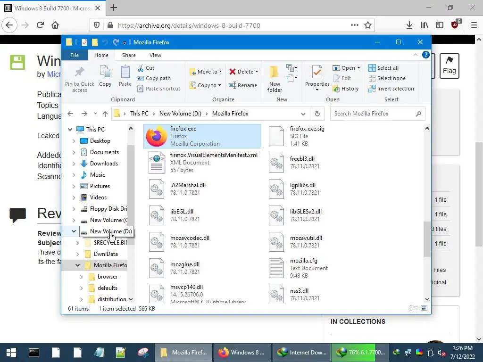Navigate back in File Explorer
This screenshot has height=362, width=483.
coord(71,114)
